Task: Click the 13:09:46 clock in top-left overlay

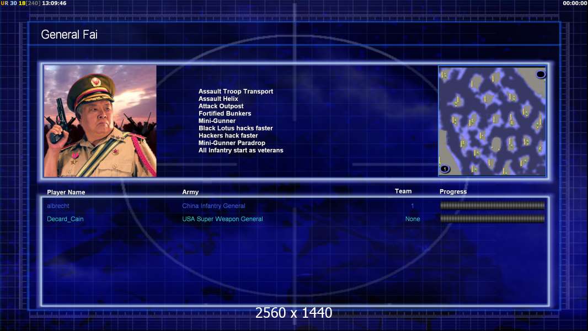Action: tap(54, 3)
